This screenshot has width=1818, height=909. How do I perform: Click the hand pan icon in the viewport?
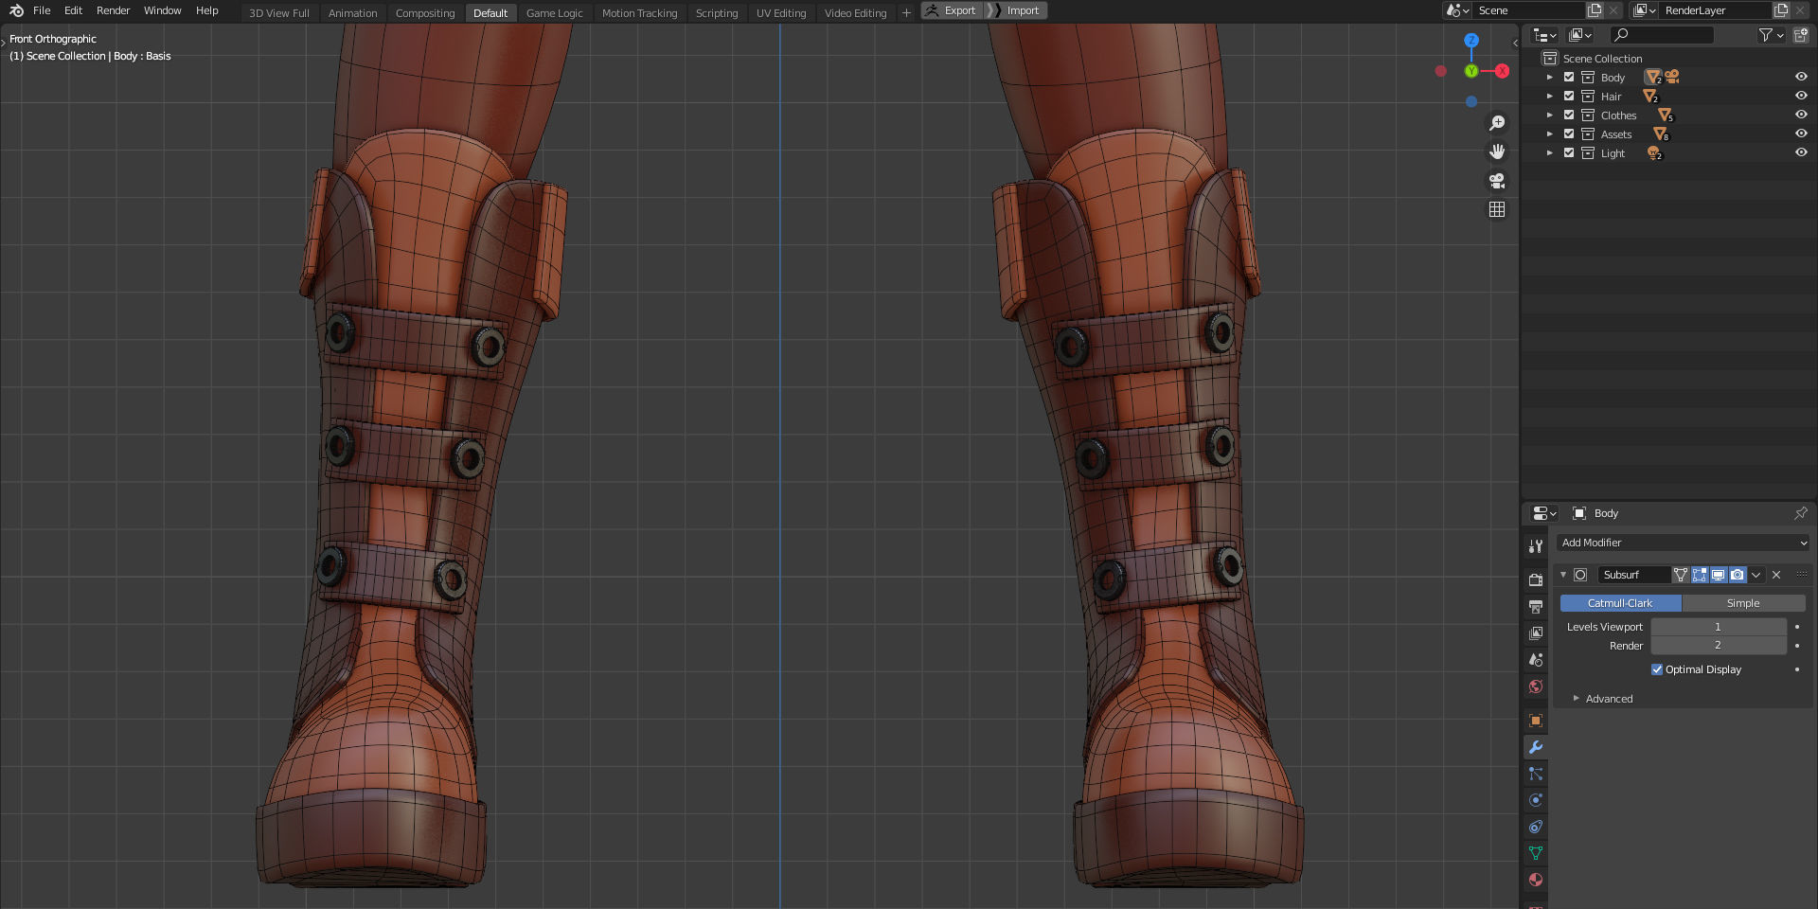(1497, 151)
